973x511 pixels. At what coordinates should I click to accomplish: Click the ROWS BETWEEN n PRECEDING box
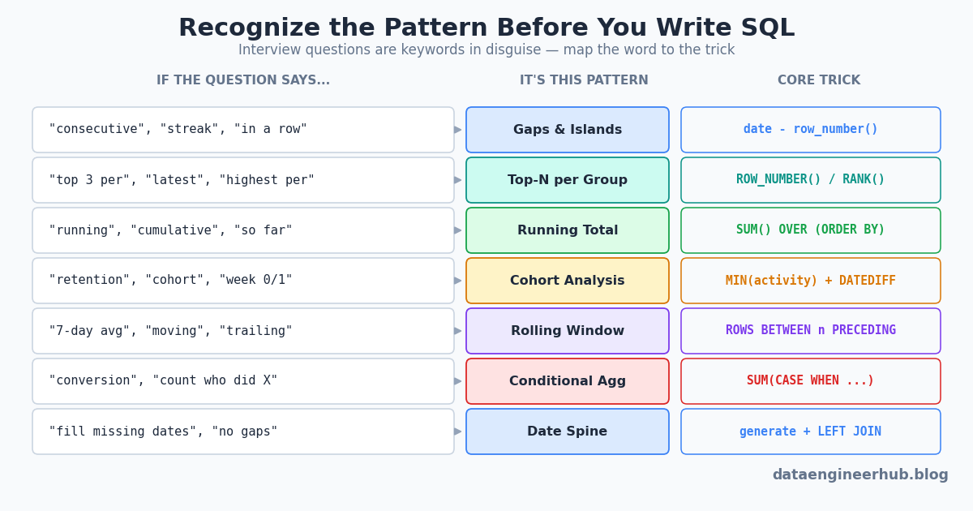tap(811, 331)
